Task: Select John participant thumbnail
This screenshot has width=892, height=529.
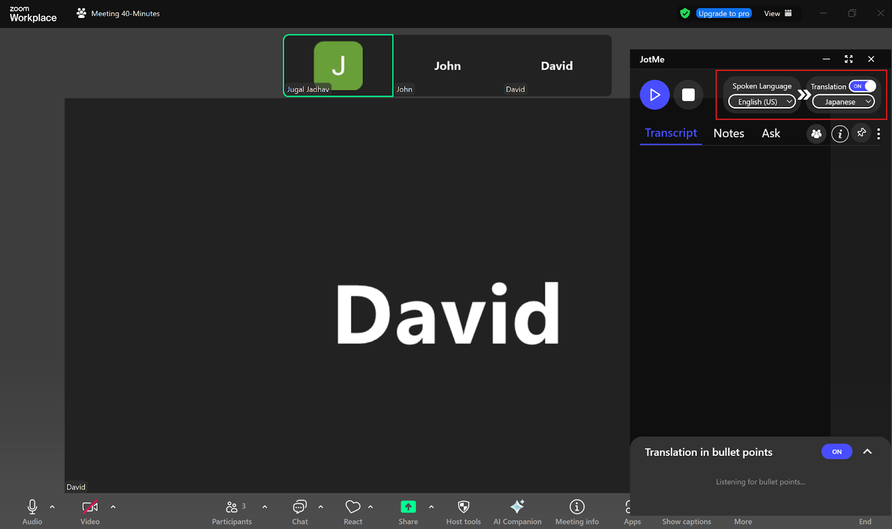Action: (x=448, y=65)
